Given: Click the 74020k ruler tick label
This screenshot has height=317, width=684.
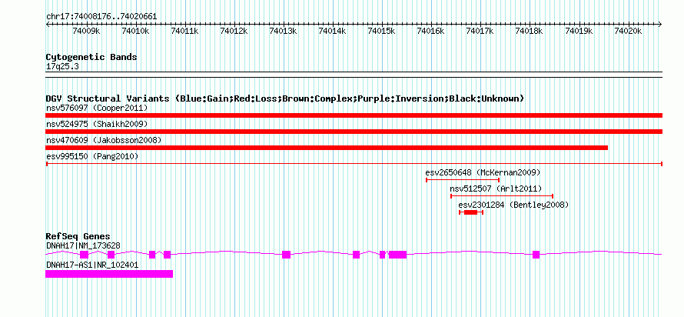Looking at the screenshot, I should (628, 31).
